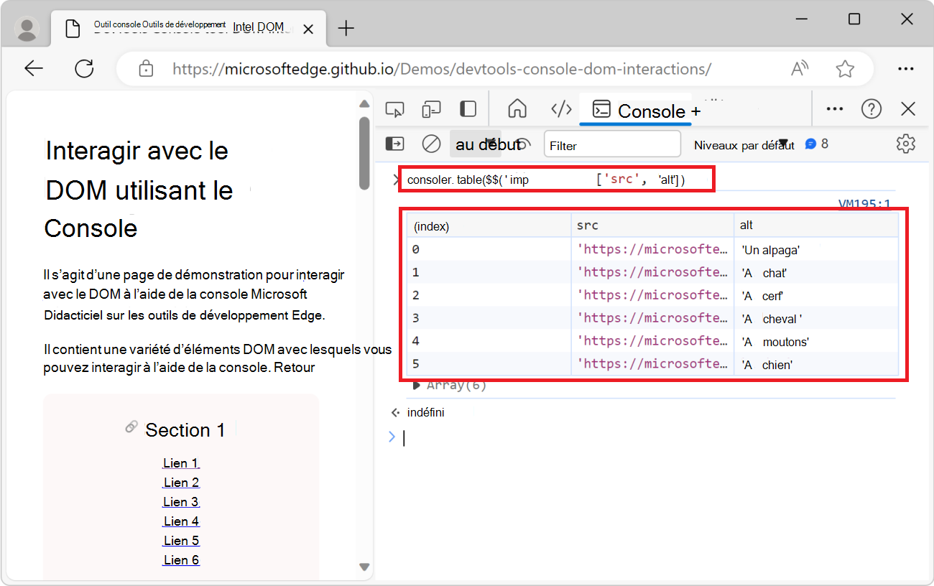Open 'Lien 1' in Section 1
Screen dimensions: 934x586
point(180,462)
